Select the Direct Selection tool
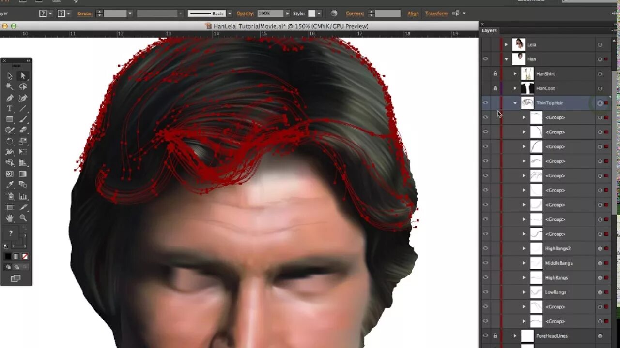This screenshot has width=620, height=348. [x=23, y=76]
